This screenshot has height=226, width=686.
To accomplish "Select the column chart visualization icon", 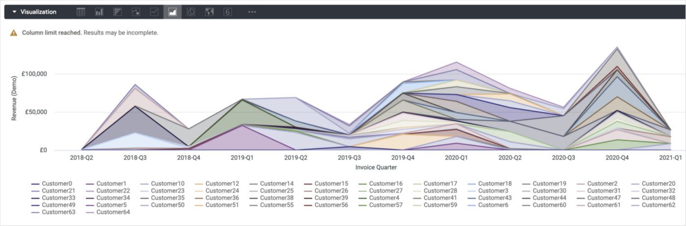I will pos(99,12).
